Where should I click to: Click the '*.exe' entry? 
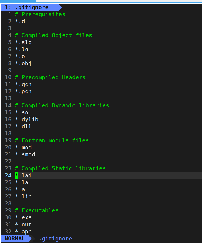pos(23,217)
